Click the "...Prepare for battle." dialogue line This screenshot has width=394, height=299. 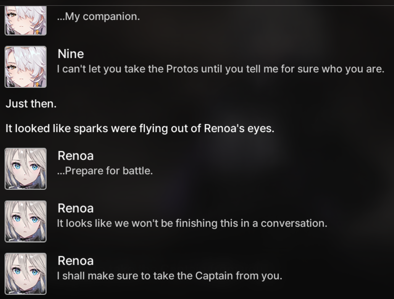(x=105, y=171)
